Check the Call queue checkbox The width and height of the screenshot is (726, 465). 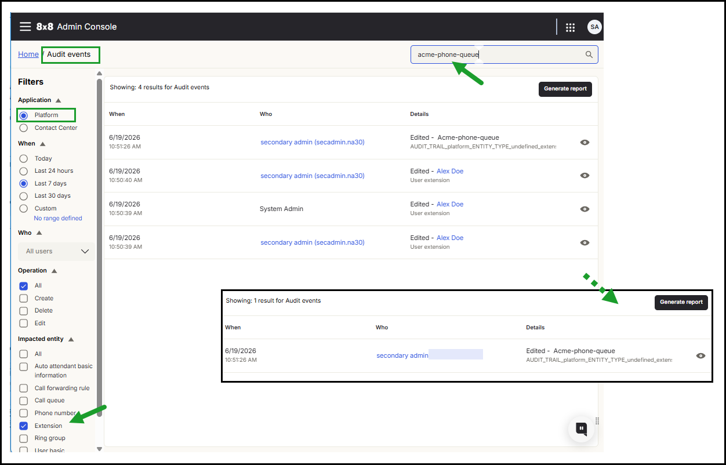[x=24, y=401]
